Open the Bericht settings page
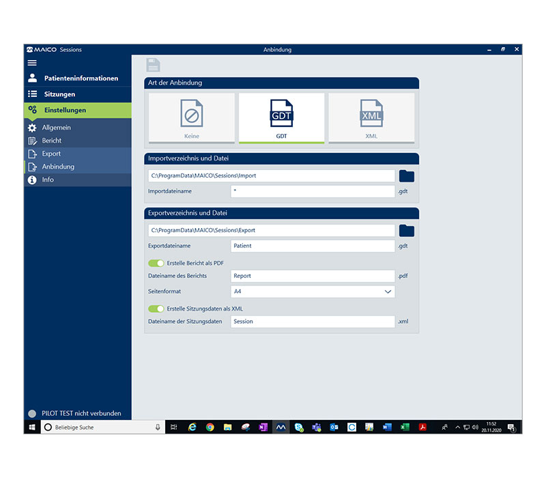546x478 pixels. click(x=52, y=141)
